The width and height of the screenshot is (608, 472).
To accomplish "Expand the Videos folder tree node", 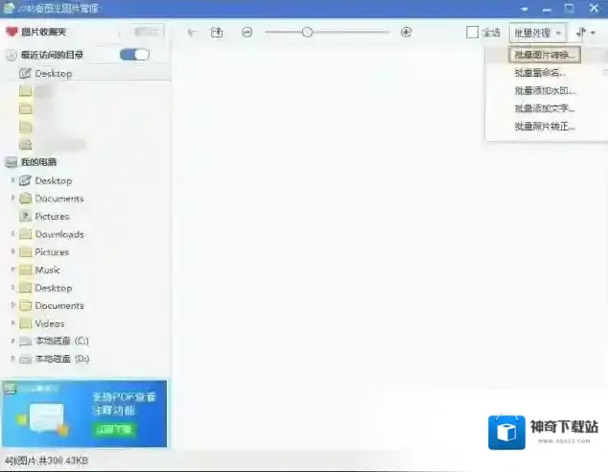I will (x=13, y=323).
